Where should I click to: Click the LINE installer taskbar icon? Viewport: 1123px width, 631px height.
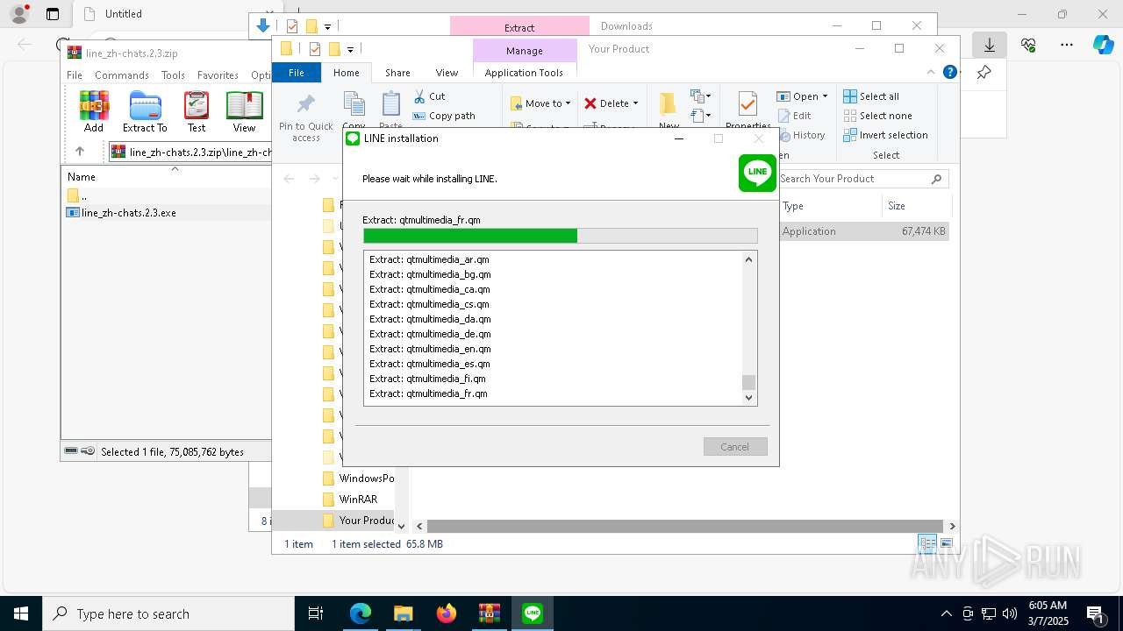pyautogui.click(x=533, y=613)
